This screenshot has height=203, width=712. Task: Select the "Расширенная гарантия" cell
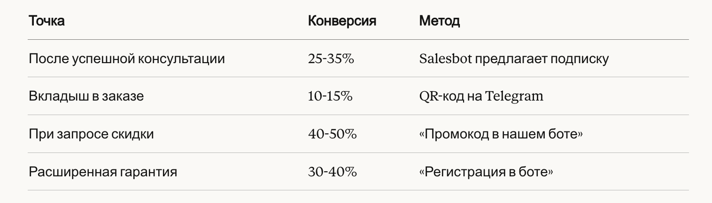coord(103,172)
